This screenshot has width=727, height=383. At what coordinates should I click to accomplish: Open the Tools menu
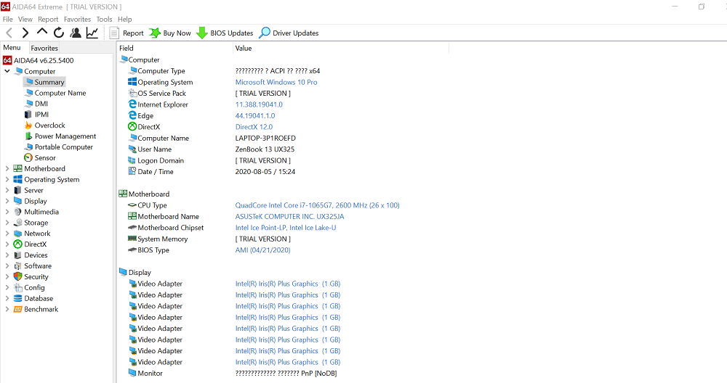point(104,19)
